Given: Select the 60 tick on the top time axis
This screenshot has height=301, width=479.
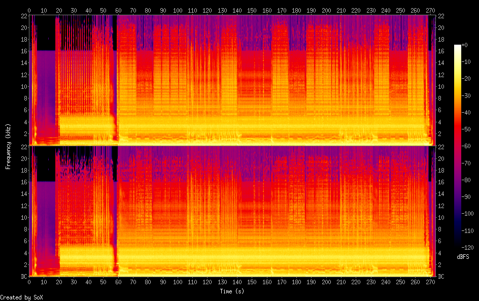Looking at the screenshot, I should [x=118, y=10].
